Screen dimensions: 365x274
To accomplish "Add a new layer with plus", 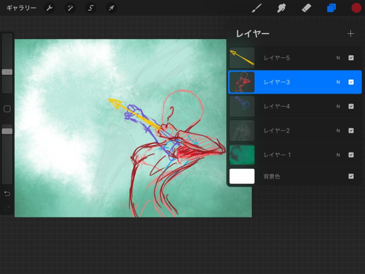I will (350, 34).
